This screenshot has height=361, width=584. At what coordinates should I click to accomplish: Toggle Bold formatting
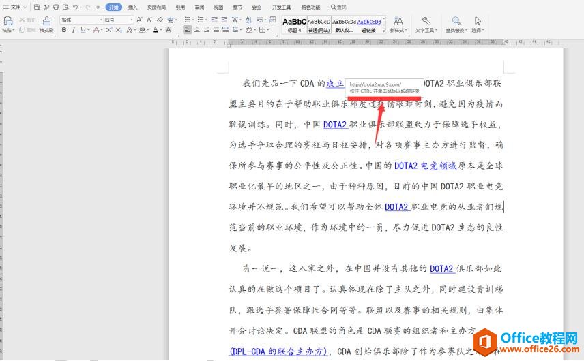[64, 30]
